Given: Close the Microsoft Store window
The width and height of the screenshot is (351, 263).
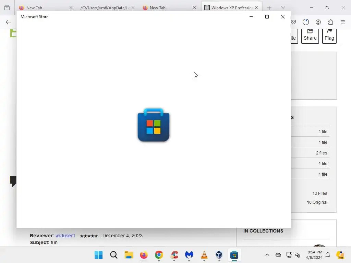Looking at the screenshot, I should coord(283,17).
